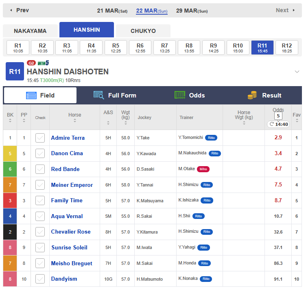The image size is (306, 288).
Task: Click the green bracket 6 cell
Action: [x=10, y=169]
